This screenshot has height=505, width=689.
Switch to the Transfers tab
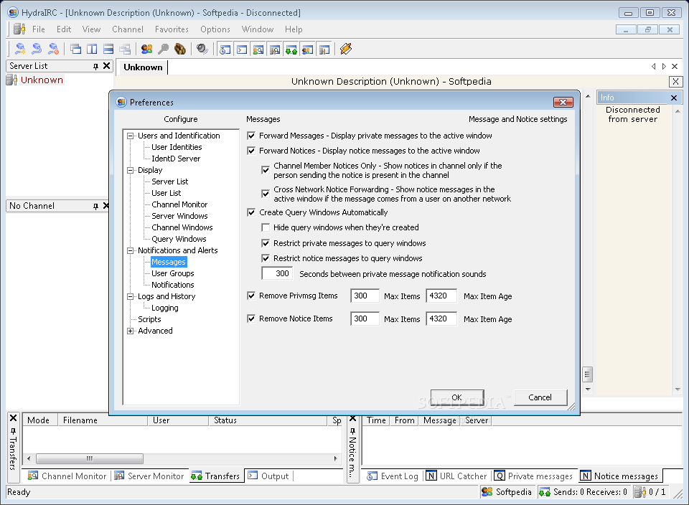216,476
